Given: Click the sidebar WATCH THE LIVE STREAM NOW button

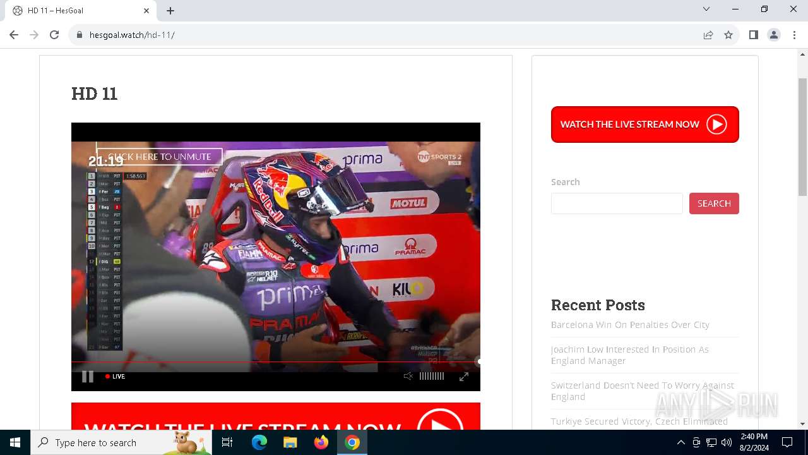Looking at the screenshot, I should click(645, 124).
